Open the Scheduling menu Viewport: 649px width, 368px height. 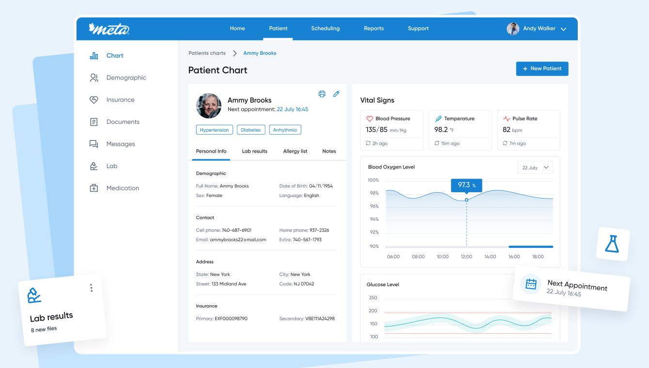[325, 29]
